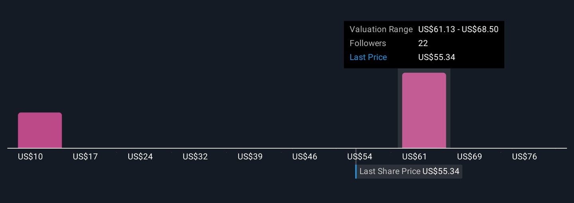Click the US$17 axis label
This screenshot has height=203, width=574.
point(85,157)
